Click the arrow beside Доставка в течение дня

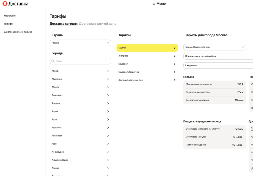[x=175, y=80]
